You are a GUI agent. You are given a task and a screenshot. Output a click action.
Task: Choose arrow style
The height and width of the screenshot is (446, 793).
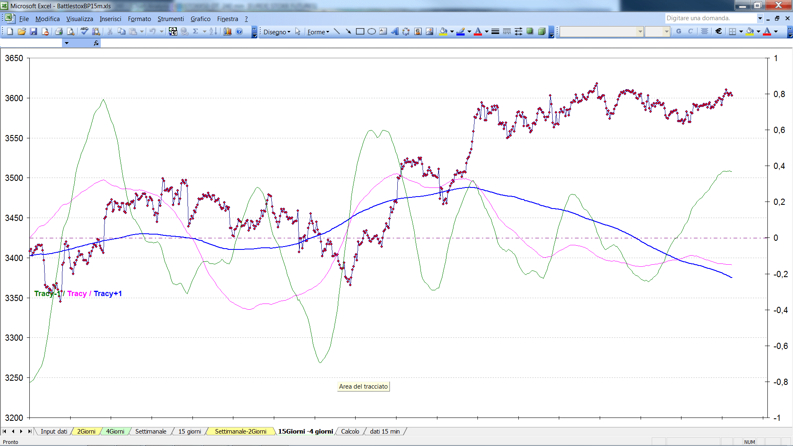pyautogui.click(x=518, y=32)
